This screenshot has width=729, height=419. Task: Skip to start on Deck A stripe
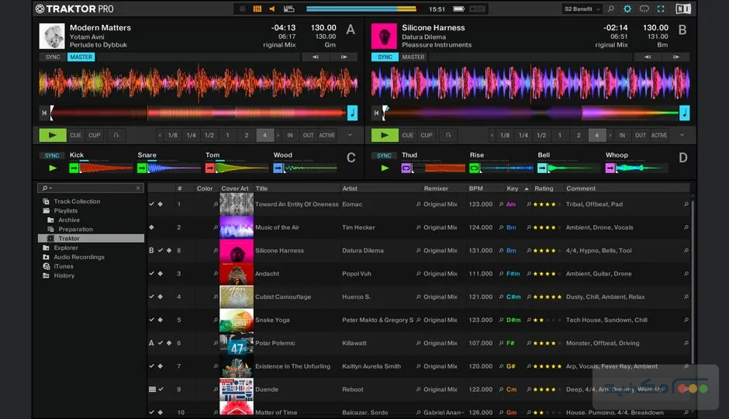44,113
